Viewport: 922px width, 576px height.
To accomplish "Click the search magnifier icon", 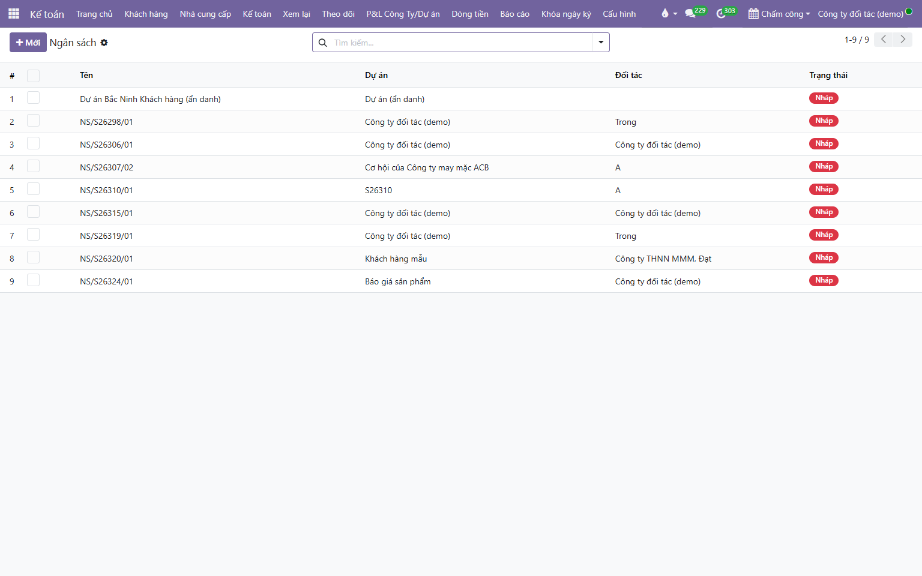I will [323, 43].
